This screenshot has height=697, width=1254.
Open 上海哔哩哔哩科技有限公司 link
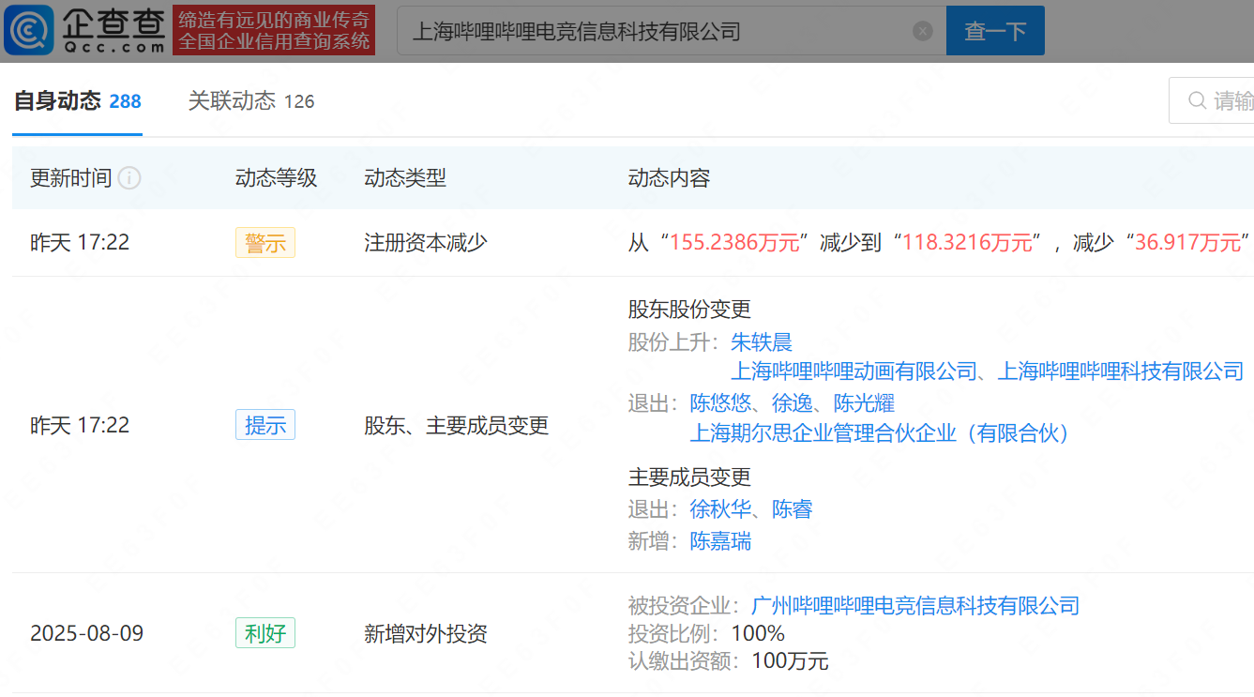pos(1120,371)
